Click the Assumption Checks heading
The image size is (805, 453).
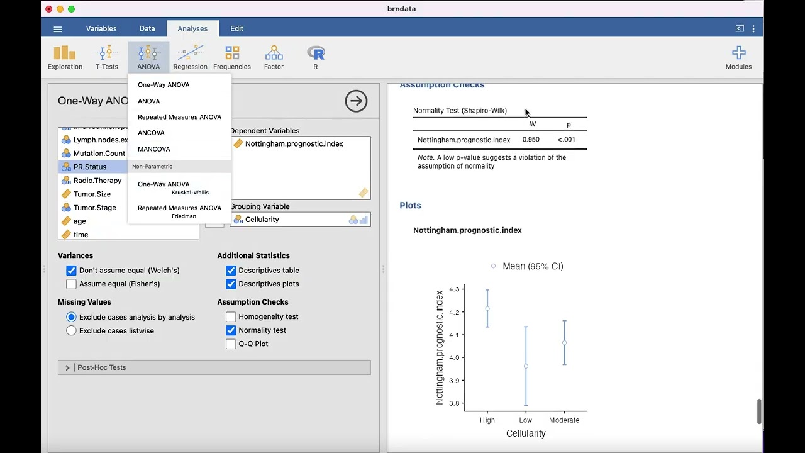pyautogui.click(x=442, y=86)
